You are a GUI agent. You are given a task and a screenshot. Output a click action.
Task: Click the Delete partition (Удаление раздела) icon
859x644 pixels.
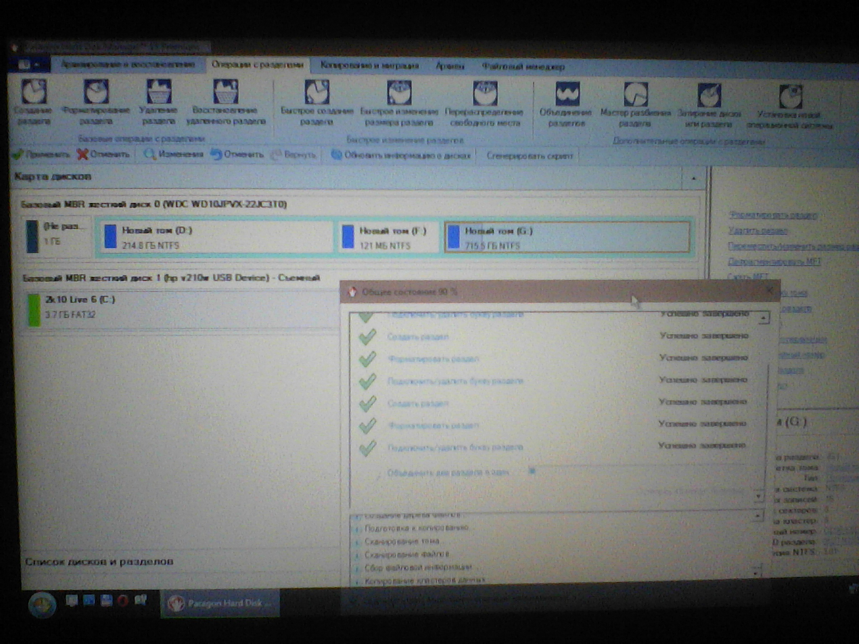tap(159, 91)
